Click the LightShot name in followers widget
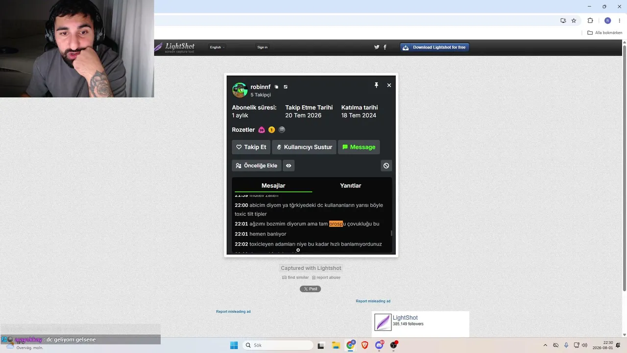This screenshot has height=353, width=627. pyautogui.click(x=405, y=318)
